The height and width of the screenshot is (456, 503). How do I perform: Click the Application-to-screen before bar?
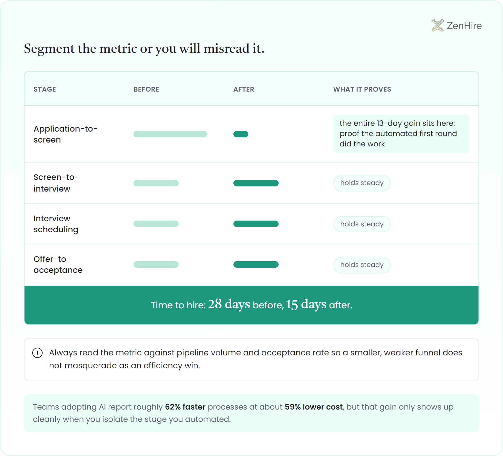click(x=170, y=134)
